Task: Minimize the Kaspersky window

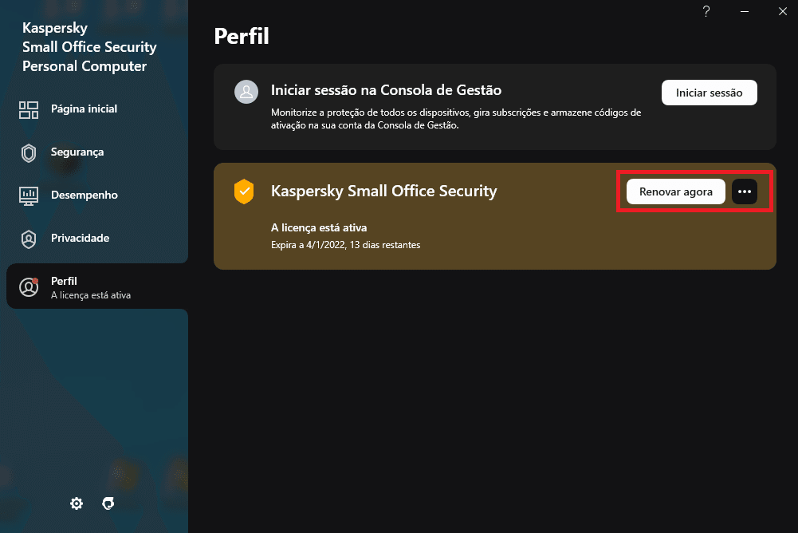Action: click(744, 11)
